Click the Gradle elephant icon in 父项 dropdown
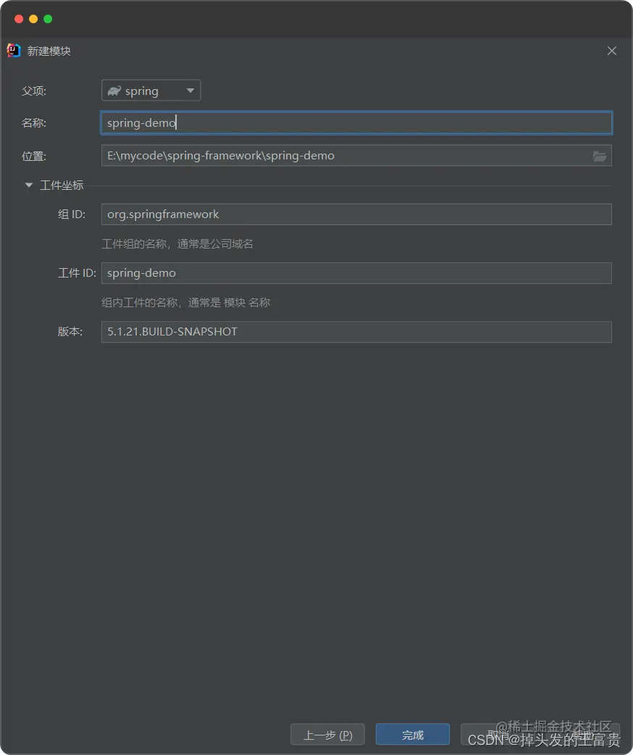Image resolution: width=633 pixels, height=755 pixels. (114, 91)
